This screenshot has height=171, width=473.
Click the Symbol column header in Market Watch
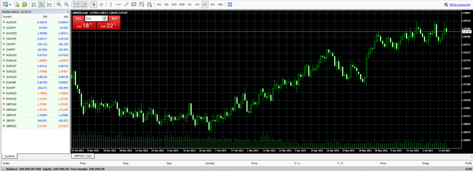click(x=14, y=17)
